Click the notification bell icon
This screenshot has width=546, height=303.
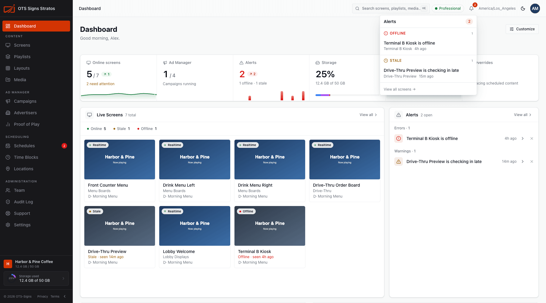point(471,8)
